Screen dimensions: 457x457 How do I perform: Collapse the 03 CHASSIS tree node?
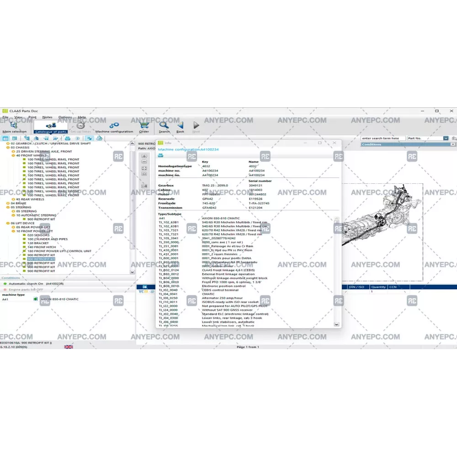click(9, 148)
